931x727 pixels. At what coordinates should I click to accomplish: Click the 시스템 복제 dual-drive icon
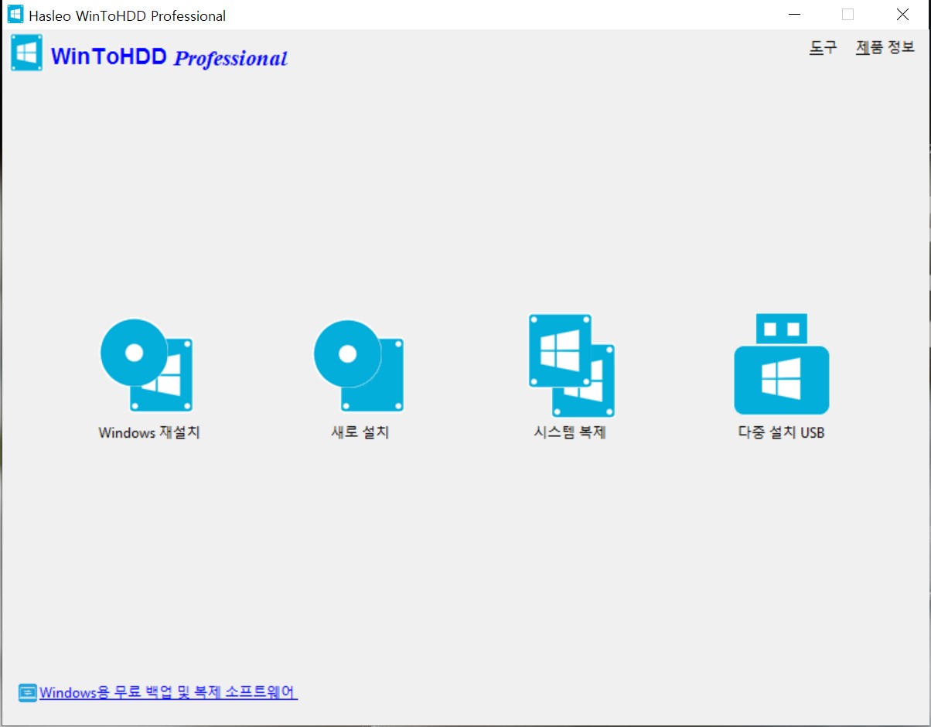point(571,365)
